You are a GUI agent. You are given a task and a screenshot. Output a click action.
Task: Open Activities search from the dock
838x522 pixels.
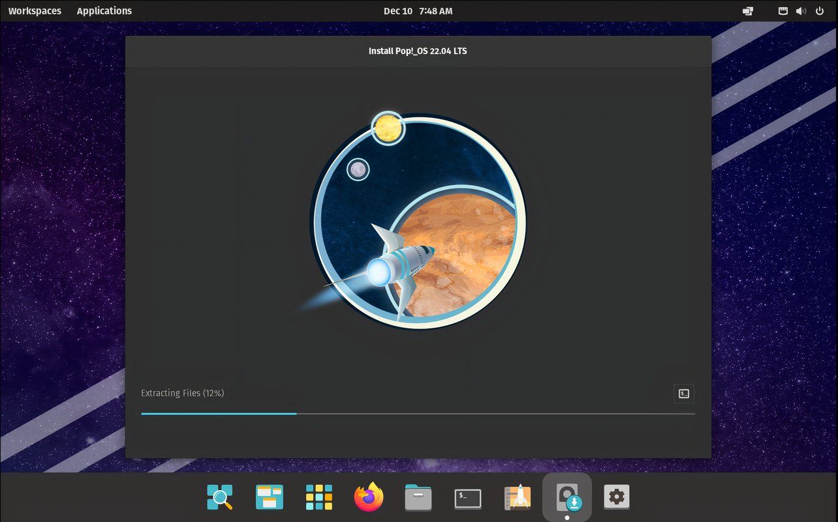[219, 496]
